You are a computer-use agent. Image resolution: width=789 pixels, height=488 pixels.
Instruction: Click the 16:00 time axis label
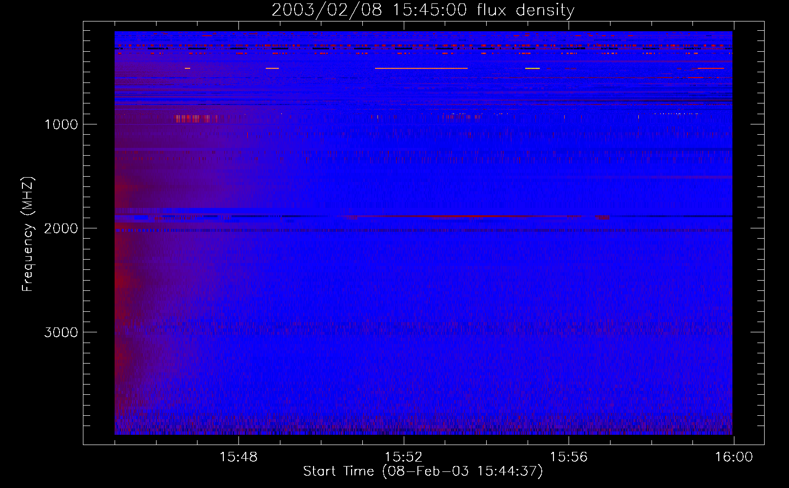[734, 457]
